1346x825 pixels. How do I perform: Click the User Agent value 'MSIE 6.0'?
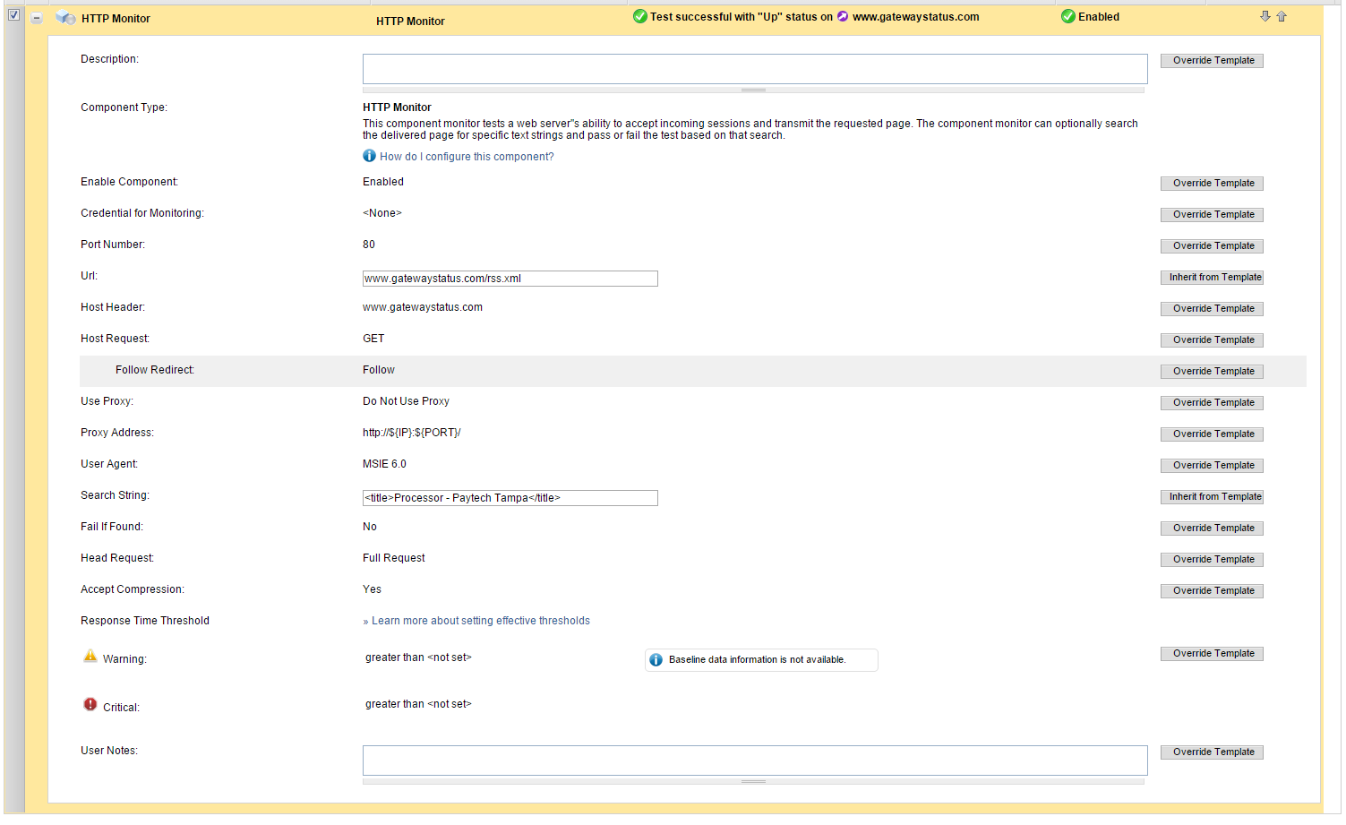[x=384, y=464]
